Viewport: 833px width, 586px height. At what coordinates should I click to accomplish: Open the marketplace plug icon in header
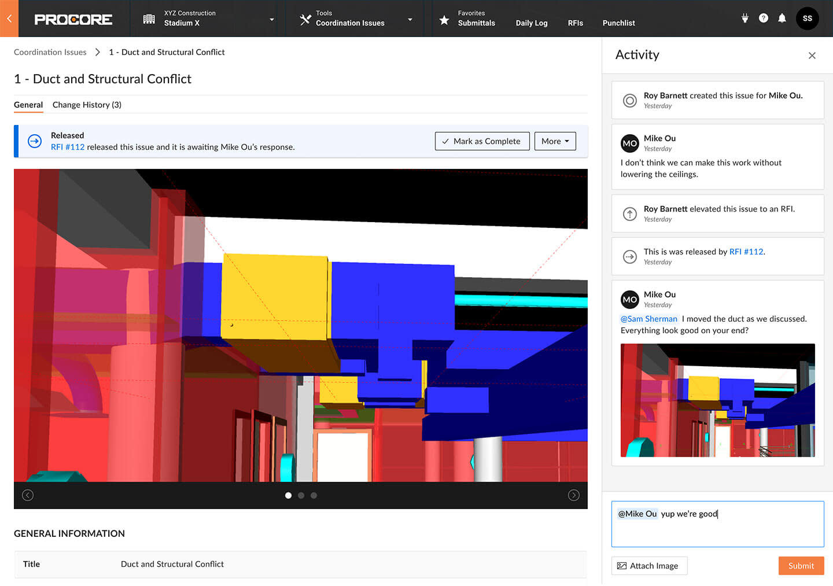pos(745,18)
